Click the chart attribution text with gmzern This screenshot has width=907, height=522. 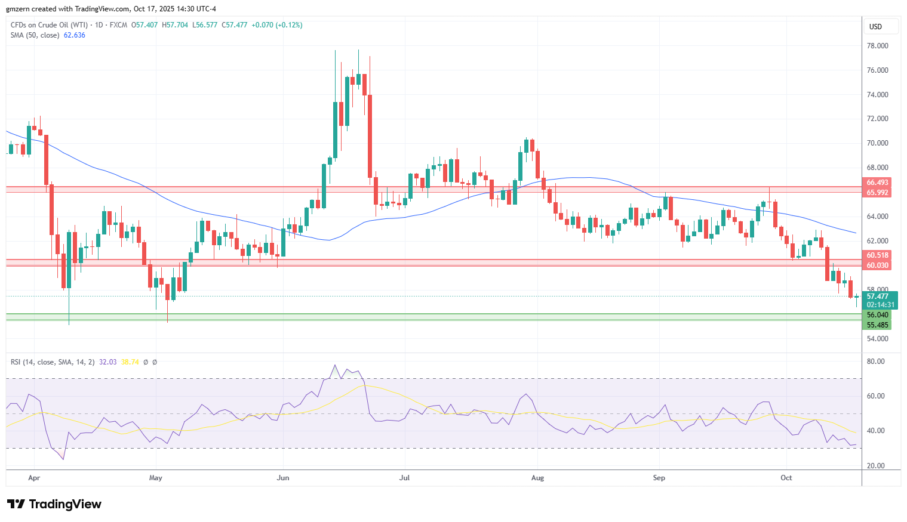point(111,9)
